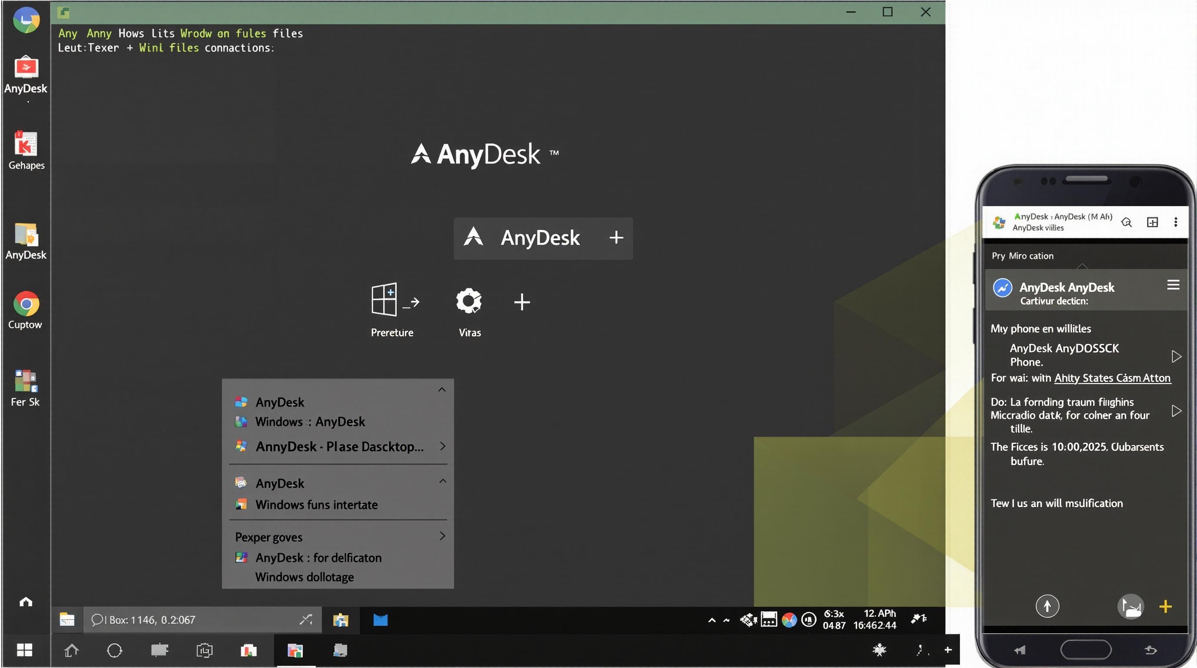Click the yellow plus on phone
The height and width of the screenshot is (668, 1197).
tap(1165, 606)
